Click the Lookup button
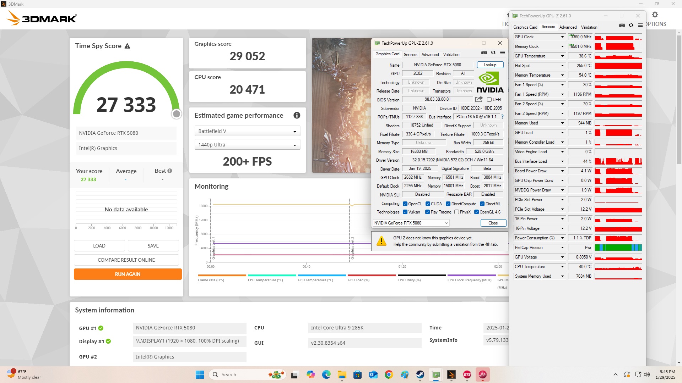682x383 pixels. click(490, 65)
